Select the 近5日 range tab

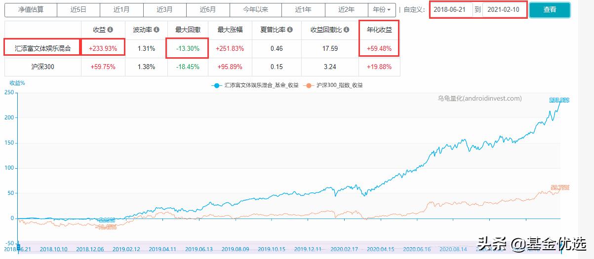tap(79, 9)
